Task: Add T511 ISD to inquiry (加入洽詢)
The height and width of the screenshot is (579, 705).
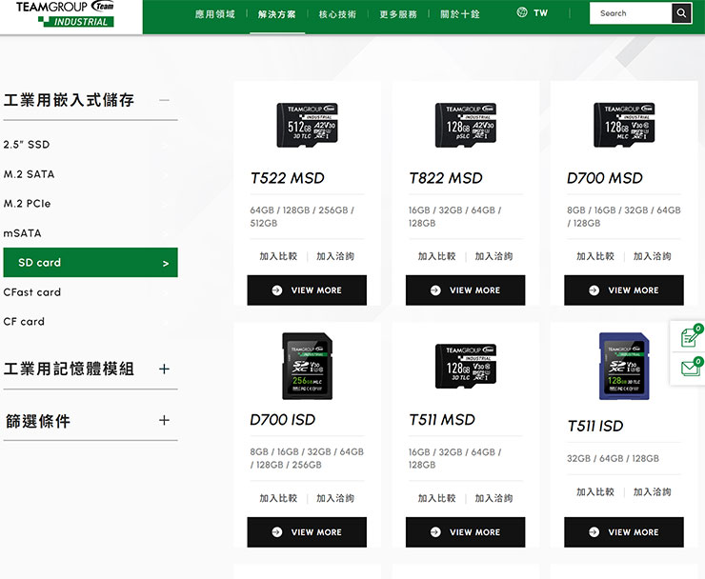Action: pyautogui.click(x=653, y=491)
